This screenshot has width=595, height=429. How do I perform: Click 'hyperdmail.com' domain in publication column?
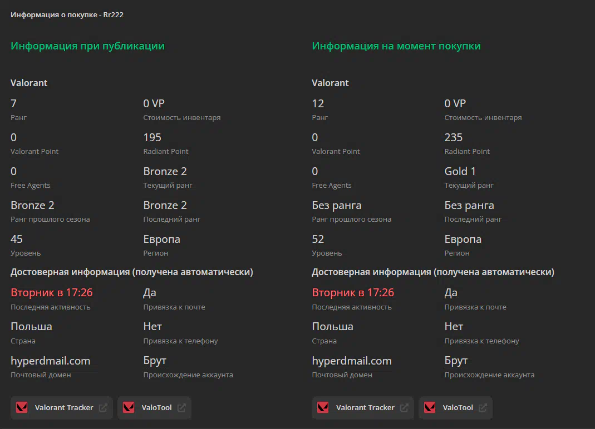[51, 361]
